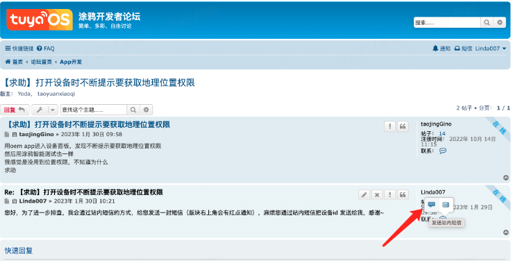Open taojingGino's post count 14
The image size is (511, 261).
[x=442, y=133]
